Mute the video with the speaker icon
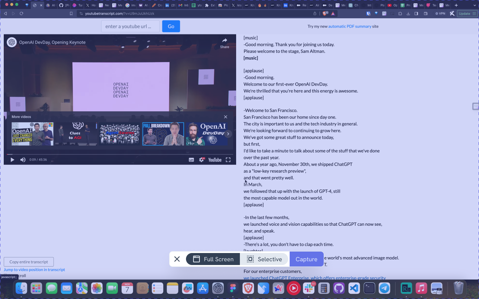The width and height of the screenshot is (479, 299). [23, 160]
